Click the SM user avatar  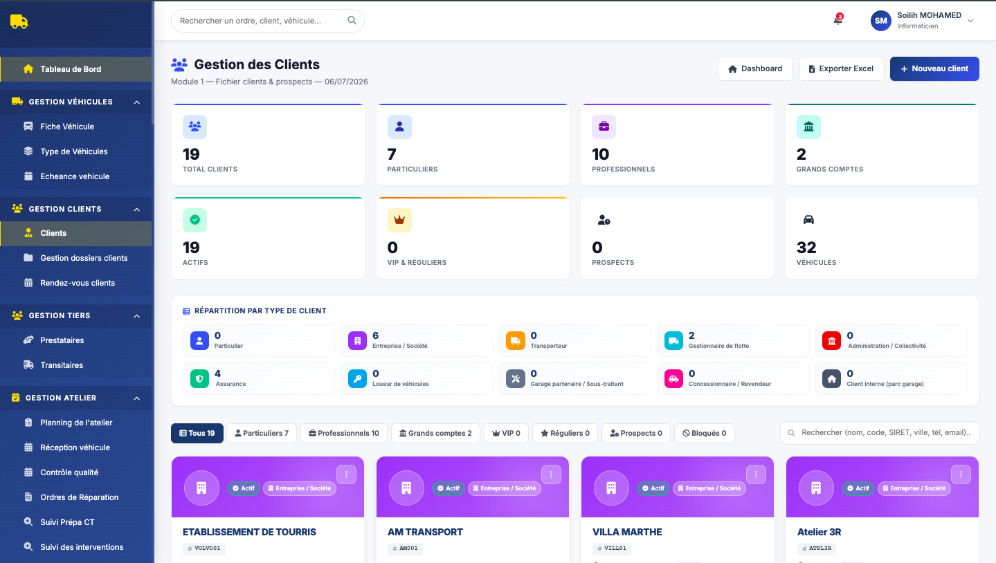click(881, 21)
